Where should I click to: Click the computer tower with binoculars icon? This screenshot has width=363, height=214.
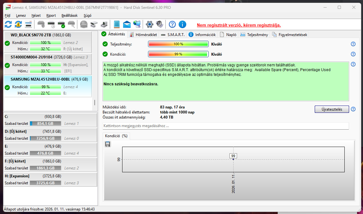click(104, 24)
